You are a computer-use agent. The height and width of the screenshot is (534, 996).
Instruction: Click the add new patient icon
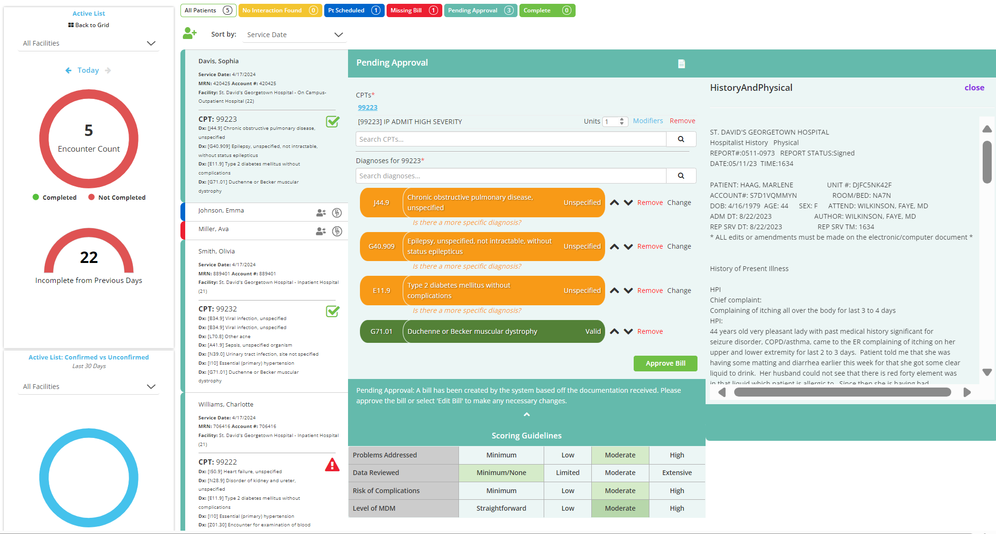[x=190, y=33]
